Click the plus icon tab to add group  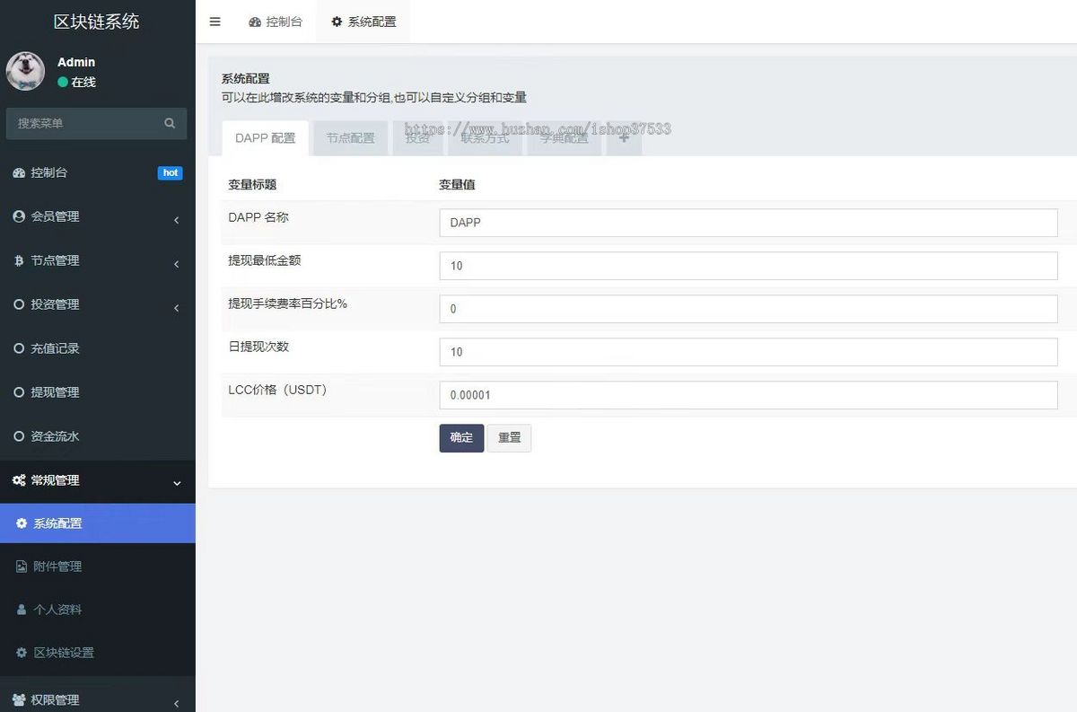point(624,138)
